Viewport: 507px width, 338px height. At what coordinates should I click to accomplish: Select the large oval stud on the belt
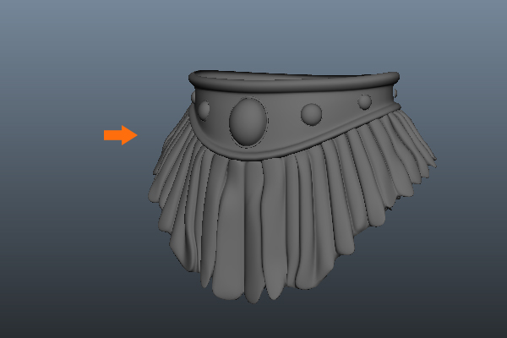pos(248,122)
